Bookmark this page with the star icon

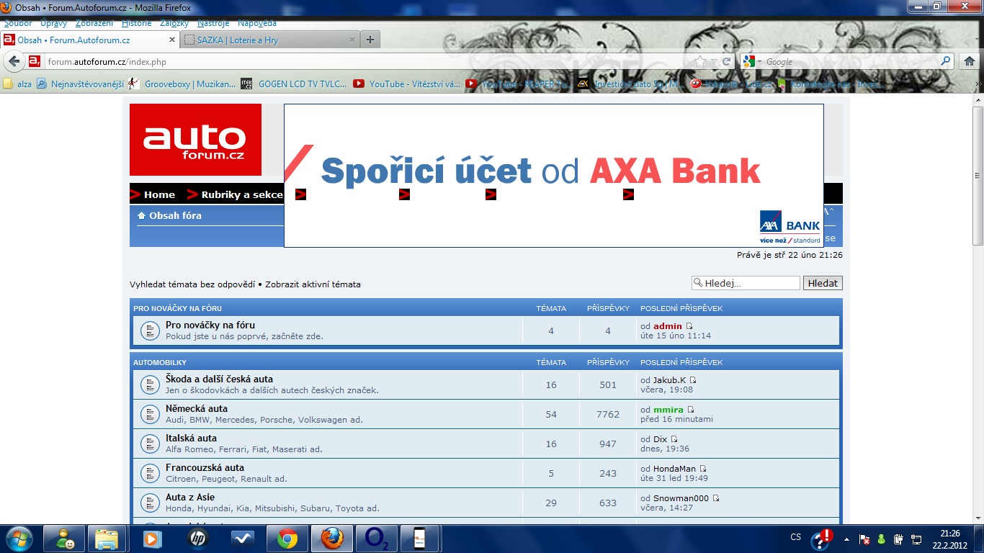700,62
